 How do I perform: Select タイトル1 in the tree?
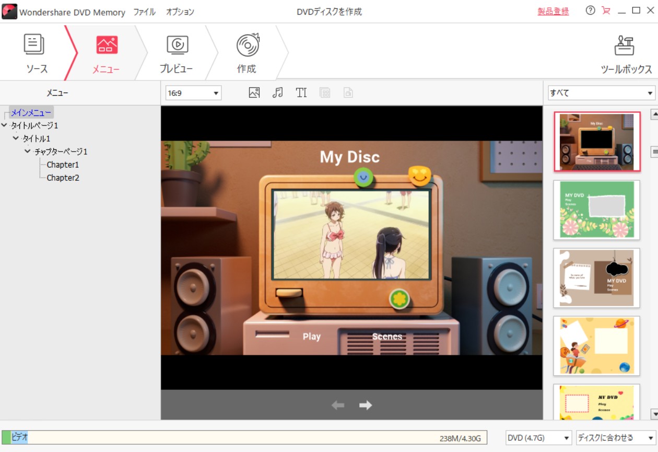click(37, 138)
